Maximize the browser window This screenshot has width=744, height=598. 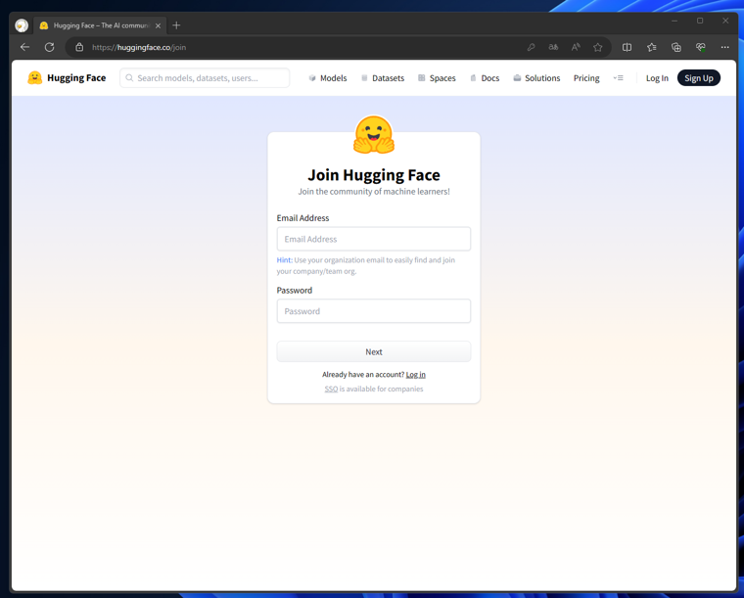click(x=700, y=21)
